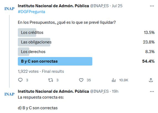Click the reply comment icon on the poll tweet
Image resolution: width=158 pixels, height=113 pixels.
tap(20, 80)
